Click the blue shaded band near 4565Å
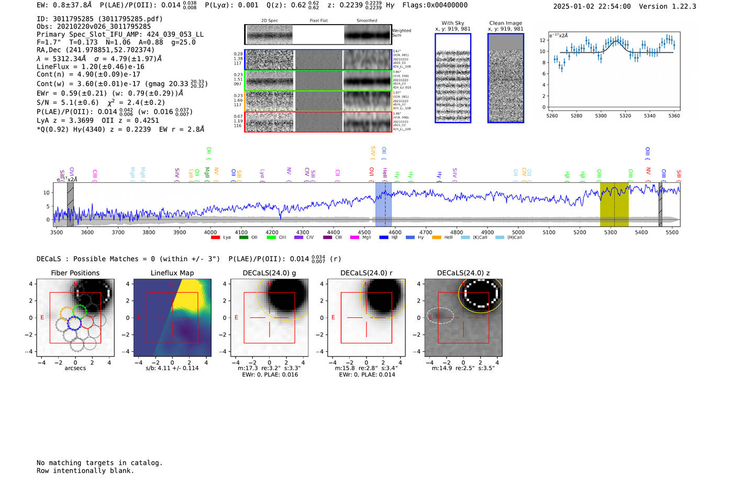Viewport: 733px width, 499px height. 383,205
